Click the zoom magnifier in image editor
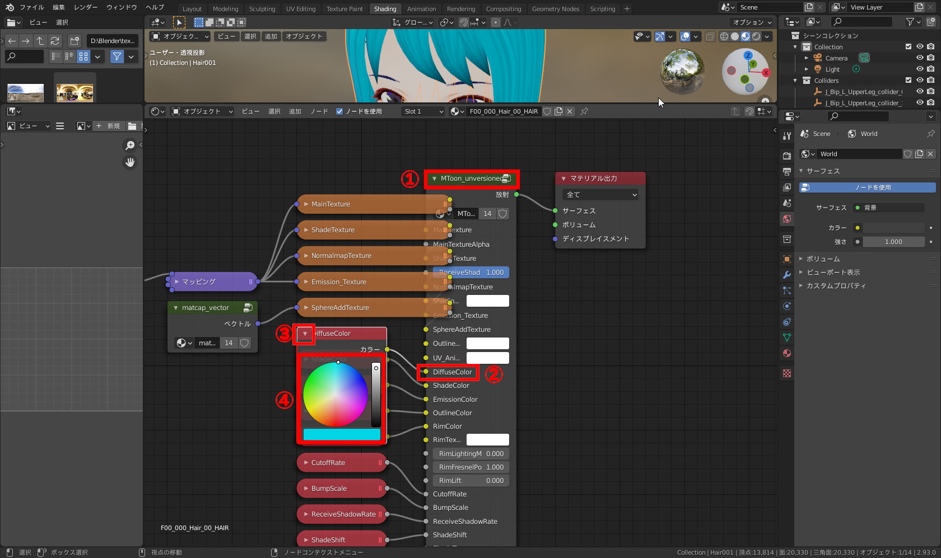Screen dimensions: 941x558 pos(130,146)
